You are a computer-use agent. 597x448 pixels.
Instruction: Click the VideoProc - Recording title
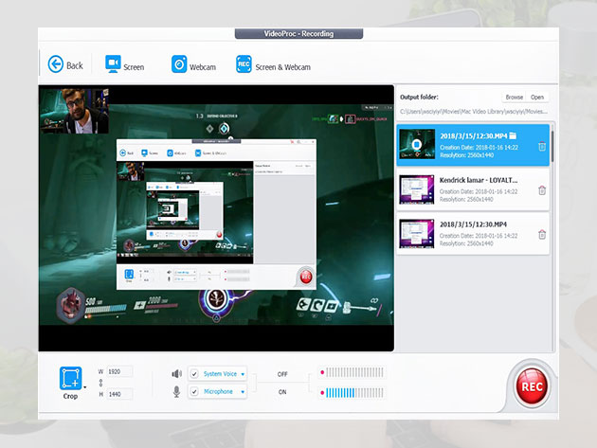point(298,34)
